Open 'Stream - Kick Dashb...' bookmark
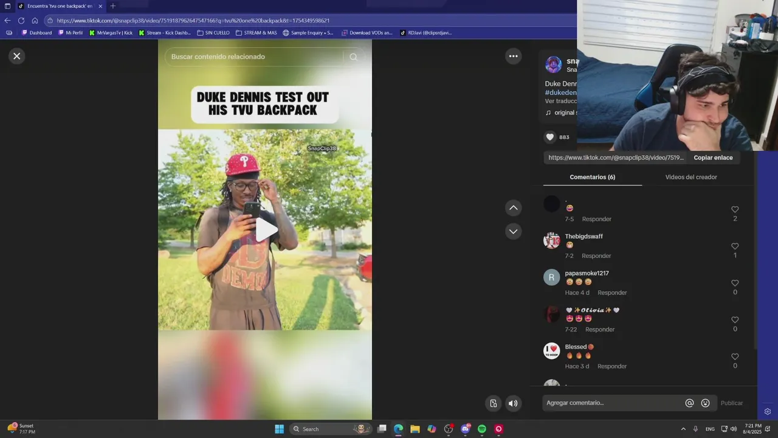Viewport: 778px width, 438px height. click(165, 33)
